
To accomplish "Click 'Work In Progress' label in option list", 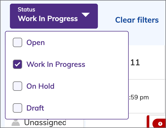I will point(56,64).
